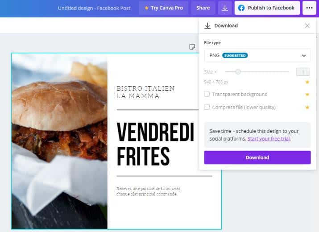The image size is (319, 232).
Task: Click the Try Canva Pro button
Action: (x=164, y=8)
